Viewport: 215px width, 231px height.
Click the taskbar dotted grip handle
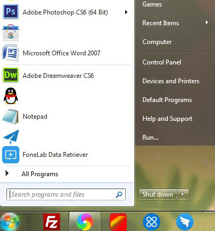pos(28,222)
